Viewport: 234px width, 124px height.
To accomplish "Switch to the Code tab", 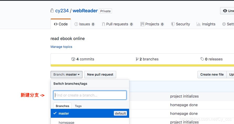I will pos(61,24).
